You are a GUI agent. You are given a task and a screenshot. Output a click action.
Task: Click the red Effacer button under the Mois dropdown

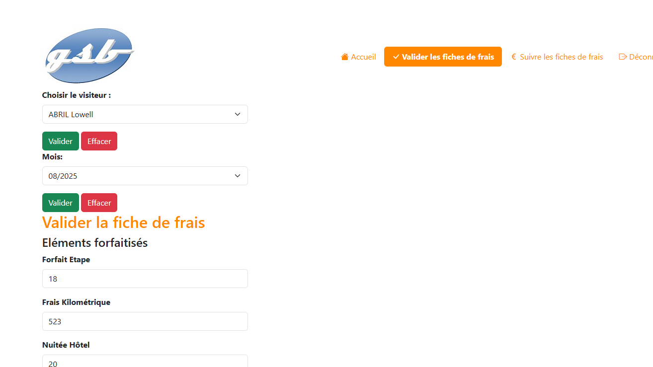point(99,203)
